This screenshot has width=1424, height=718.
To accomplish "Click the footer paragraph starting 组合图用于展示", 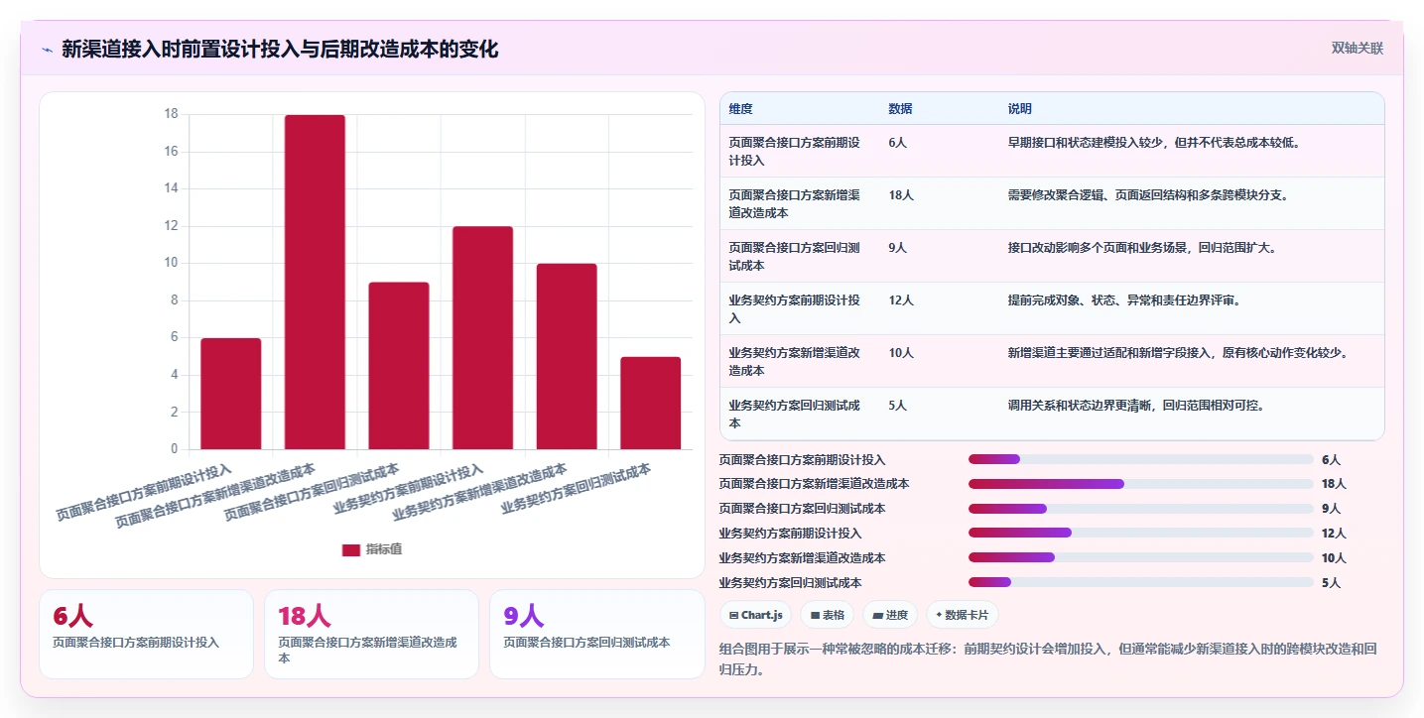I will (x=1048, y=659).
